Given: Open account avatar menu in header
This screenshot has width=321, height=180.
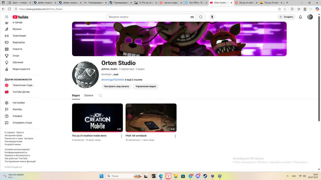Looking at the screenshot, I should click(x=310, y=17).
